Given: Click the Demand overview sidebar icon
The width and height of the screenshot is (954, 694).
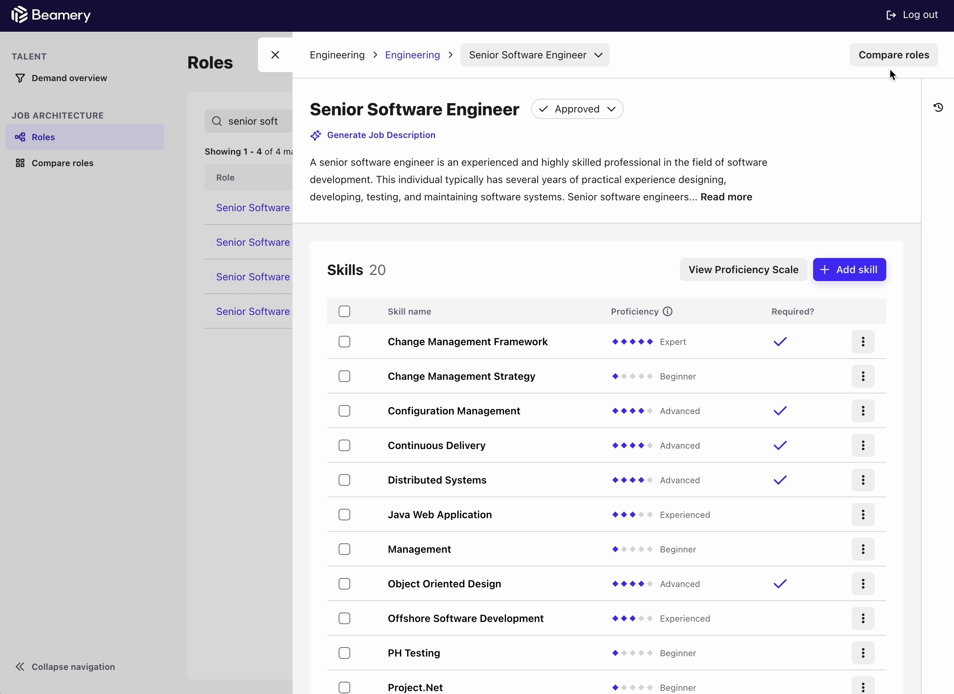Looking at the screenshot, I should click(20, 78).
